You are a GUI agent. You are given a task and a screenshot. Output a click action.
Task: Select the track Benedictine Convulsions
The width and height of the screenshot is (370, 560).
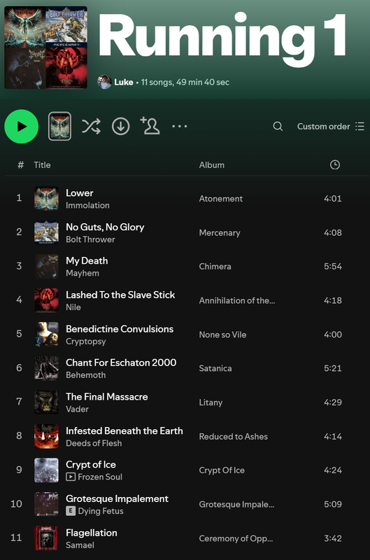(120, 329)
